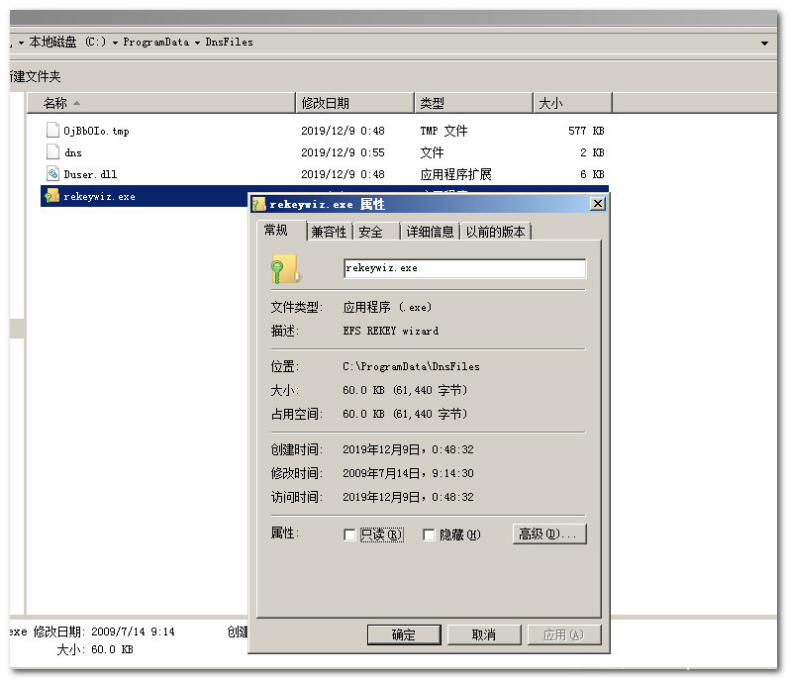Click the 创建时间 value 2019年12月9日
This screenshot has height=680, width=788.
pyautogui.click(x=408, y=449)
